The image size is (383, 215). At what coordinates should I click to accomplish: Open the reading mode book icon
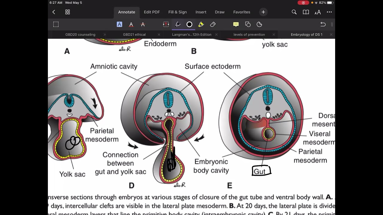click(x=306, y=12)
